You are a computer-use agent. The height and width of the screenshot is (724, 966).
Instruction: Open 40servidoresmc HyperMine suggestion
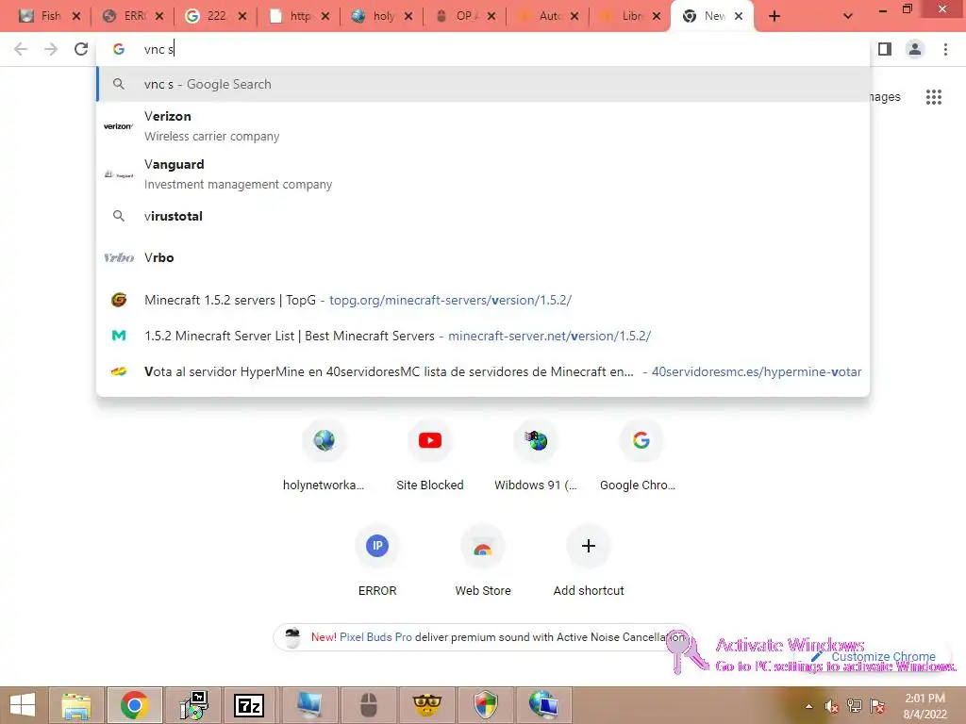click(x=483, y=371)
